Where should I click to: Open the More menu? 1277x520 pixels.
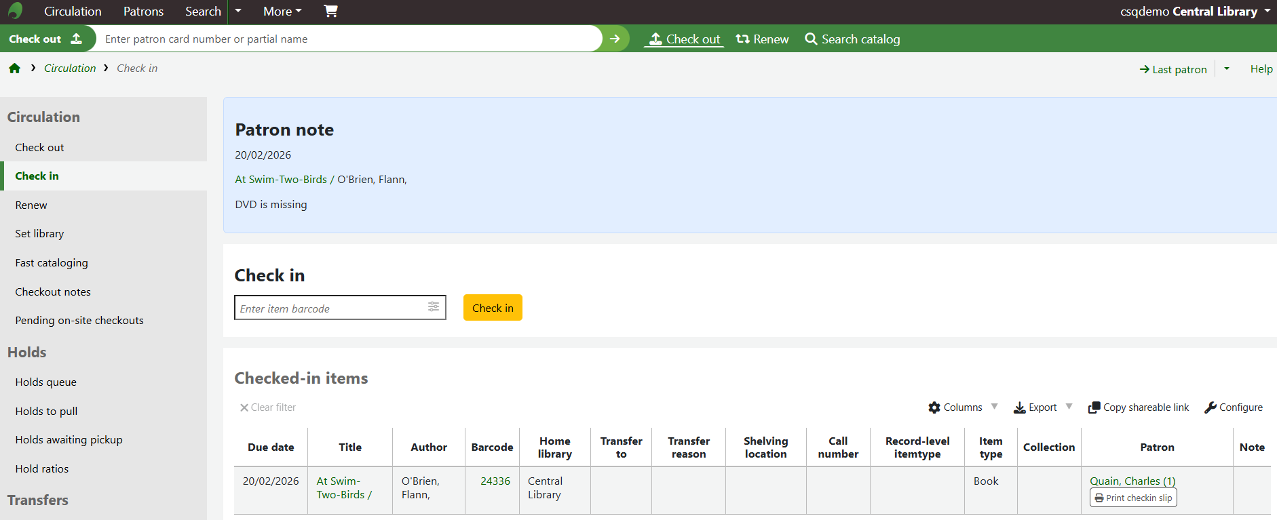pos(282,11)
